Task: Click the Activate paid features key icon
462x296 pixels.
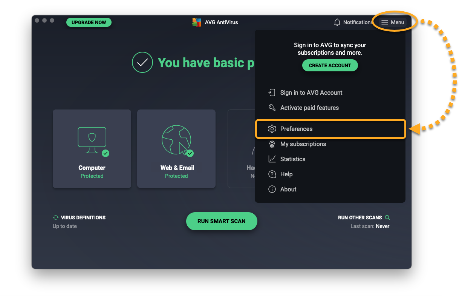Action: click(x=272, y=108)
